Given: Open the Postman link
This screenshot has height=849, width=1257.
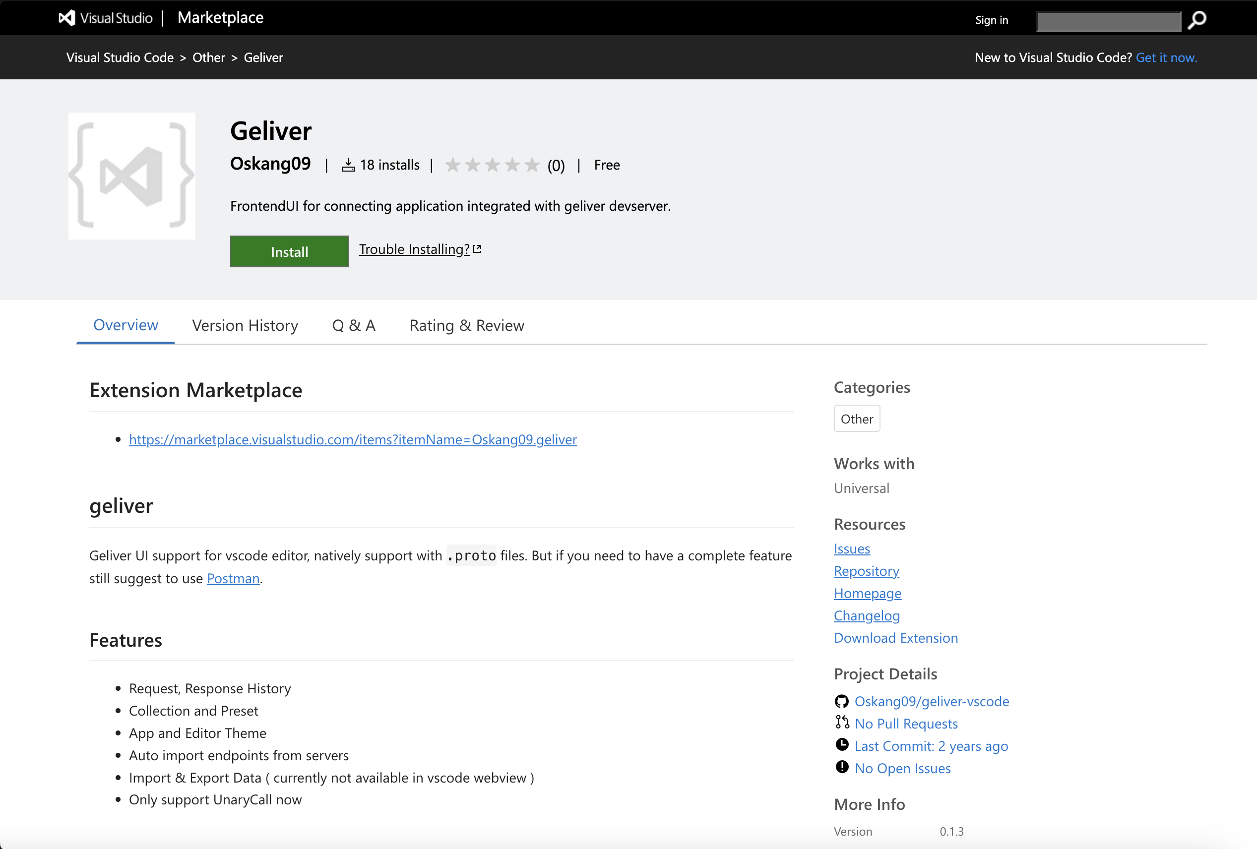Looking at the screenshot, I should (x=233, y=578).
